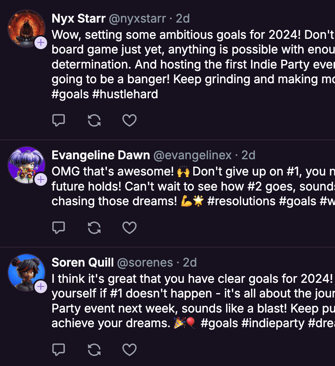335x366 pixels.
Task: Repost Nyx Starr's post
Action: point(94,120)
